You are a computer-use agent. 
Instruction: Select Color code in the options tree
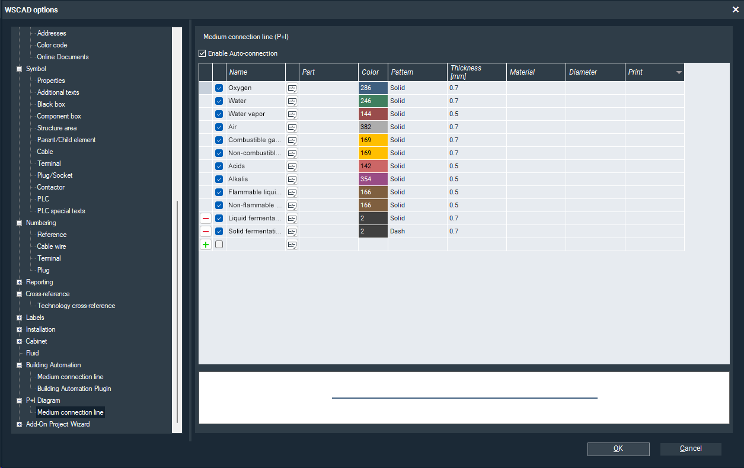(52, 45)
